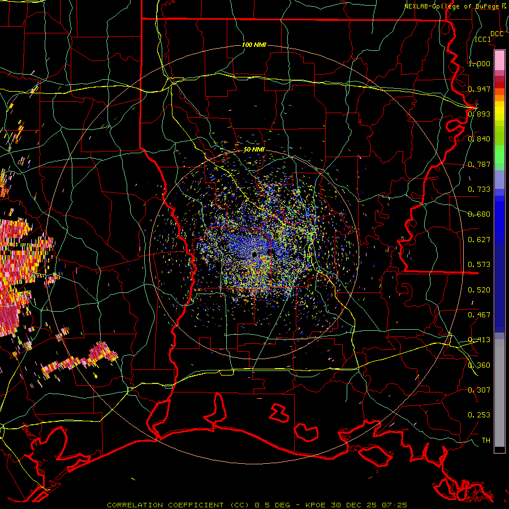The height and width of the screenshot is (509, 509).
Task: Click the 0.467 scale value
Action: (x=479, y=315)
